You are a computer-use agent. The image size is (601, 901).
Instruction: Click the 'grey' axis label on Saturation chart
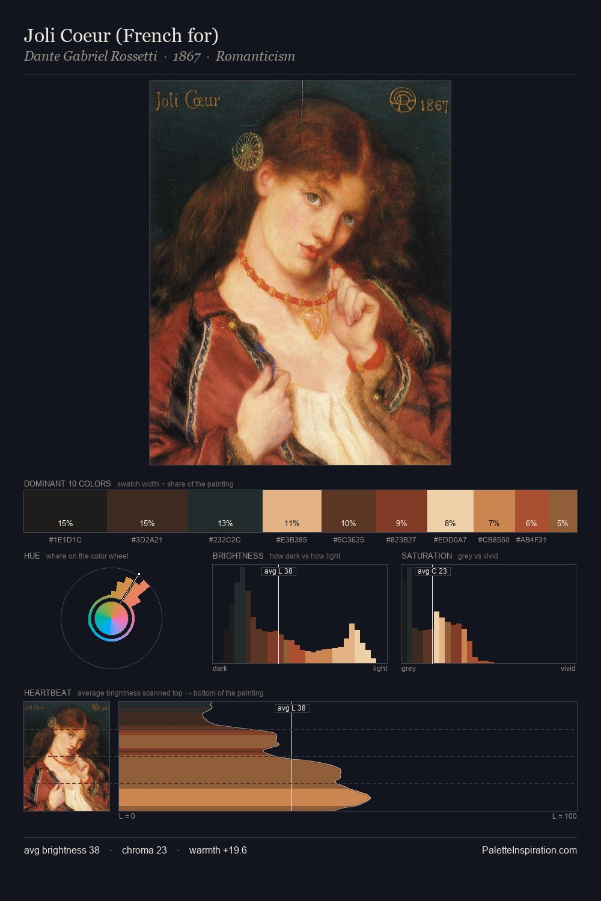tap(409, 669)
